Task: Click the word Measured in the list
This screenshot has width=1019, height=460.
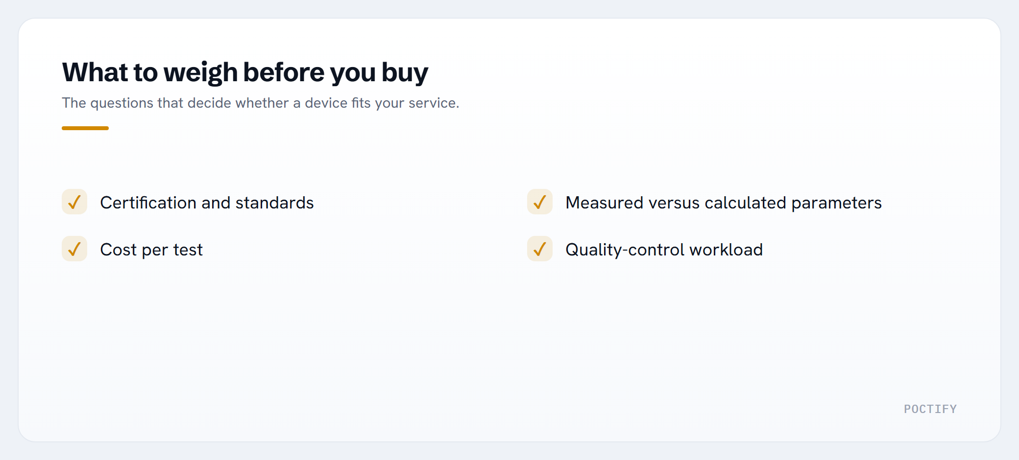Action: (605, 203)
